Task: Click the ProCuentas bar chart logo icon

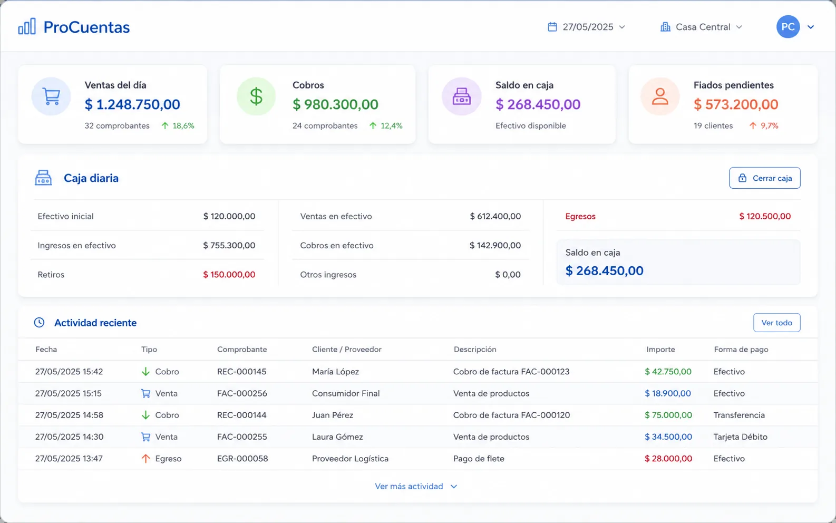Action: click(27, 26)
